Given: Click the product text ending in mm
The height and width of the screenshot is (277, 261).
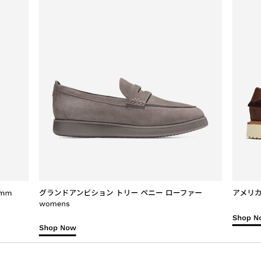Looking at the screenshot, I should (x=6, y=193).
